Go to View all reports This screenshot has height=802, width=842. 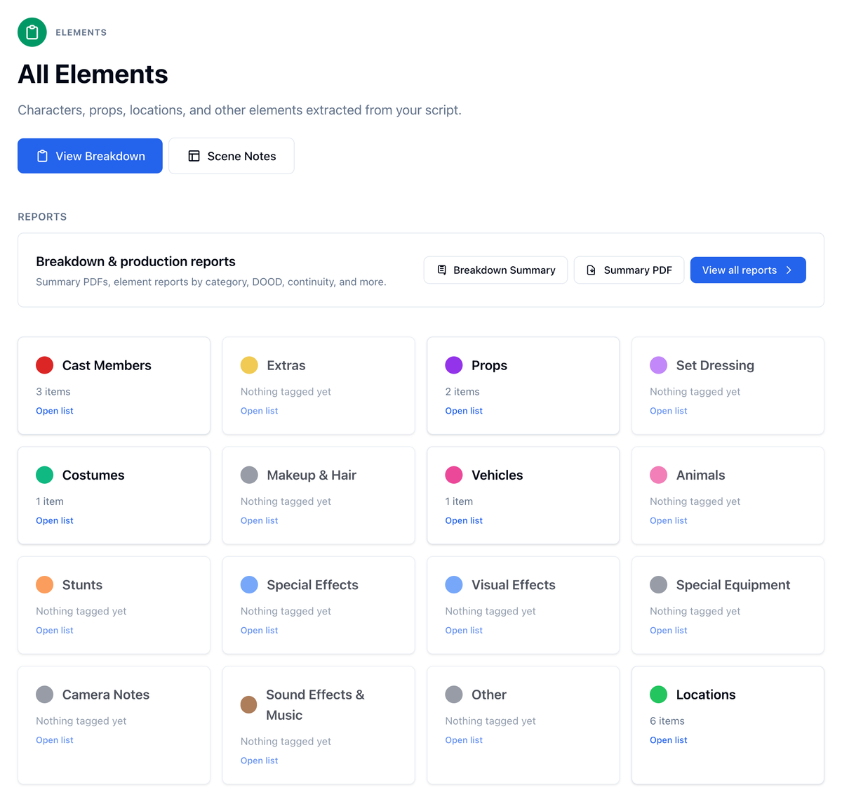coord(748,270)
